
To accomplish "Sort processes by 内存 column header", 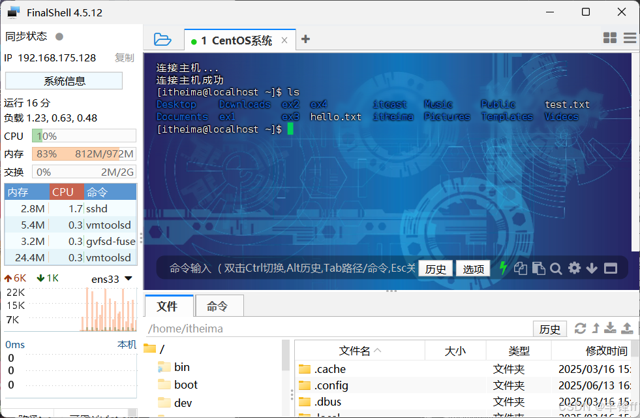I will coord(27,192).
